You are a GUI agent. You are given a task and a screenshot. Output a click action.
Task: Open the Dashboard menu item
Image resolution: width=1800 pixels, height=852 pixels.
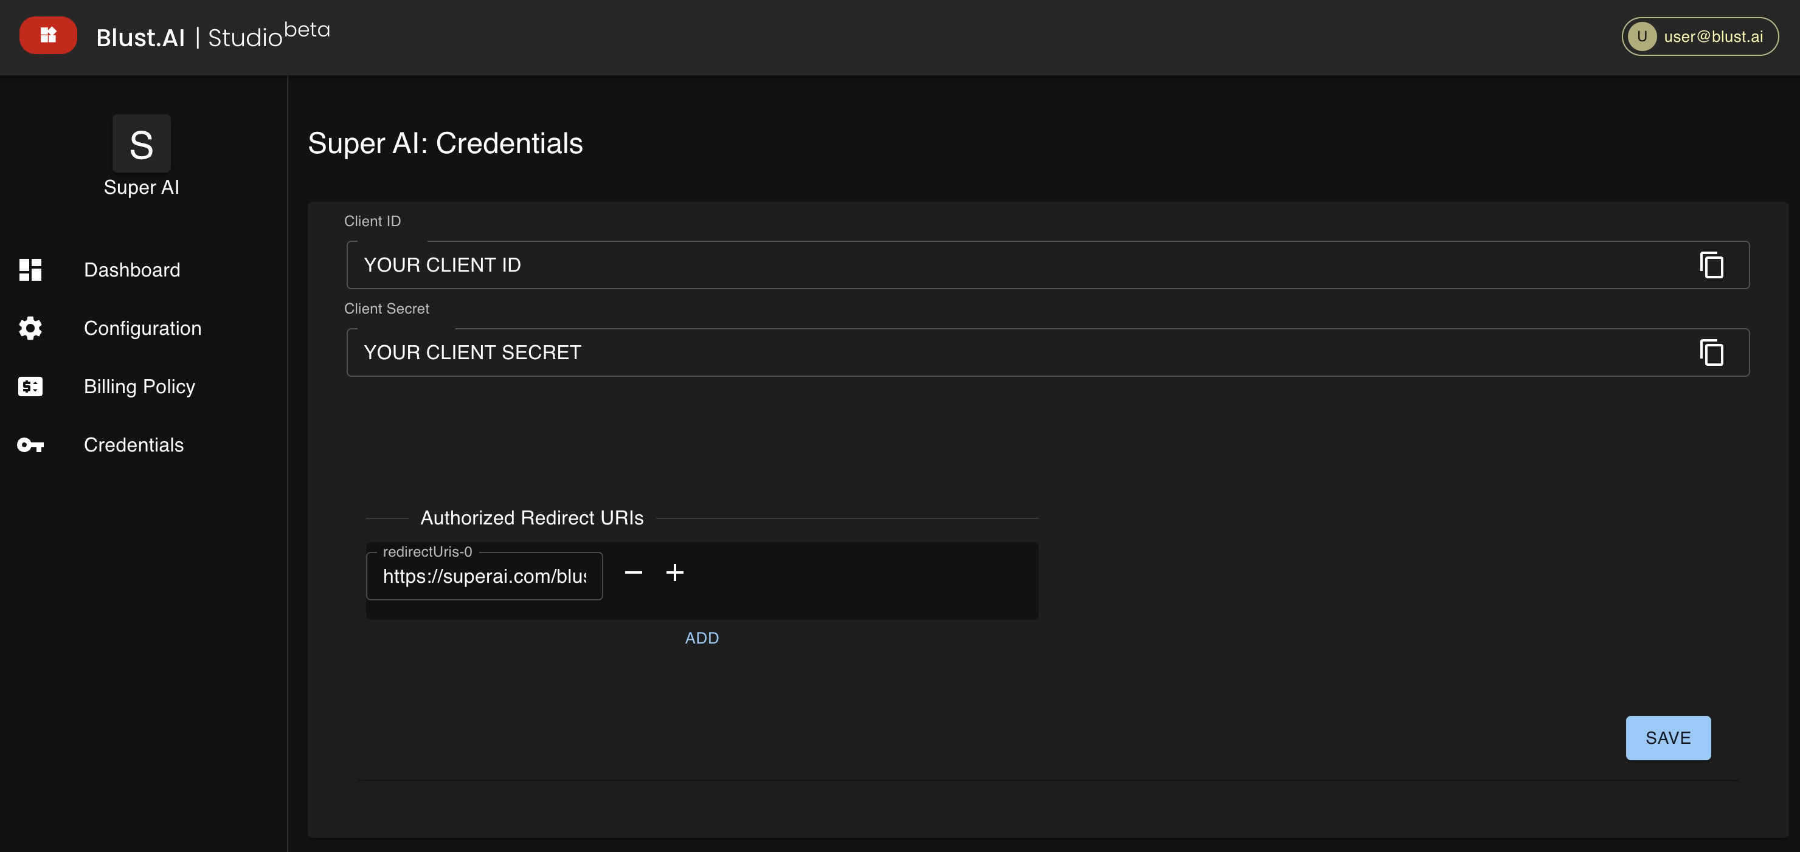[x=131, y=270]
